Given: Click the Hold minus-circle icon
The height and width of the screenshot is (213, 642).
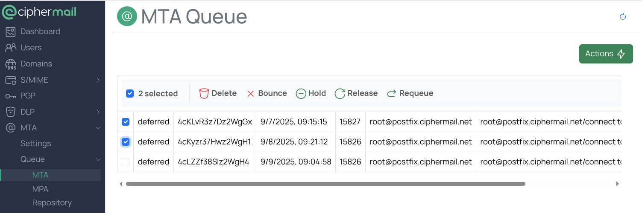Looking at the screenshot, I should coord(301,93).
